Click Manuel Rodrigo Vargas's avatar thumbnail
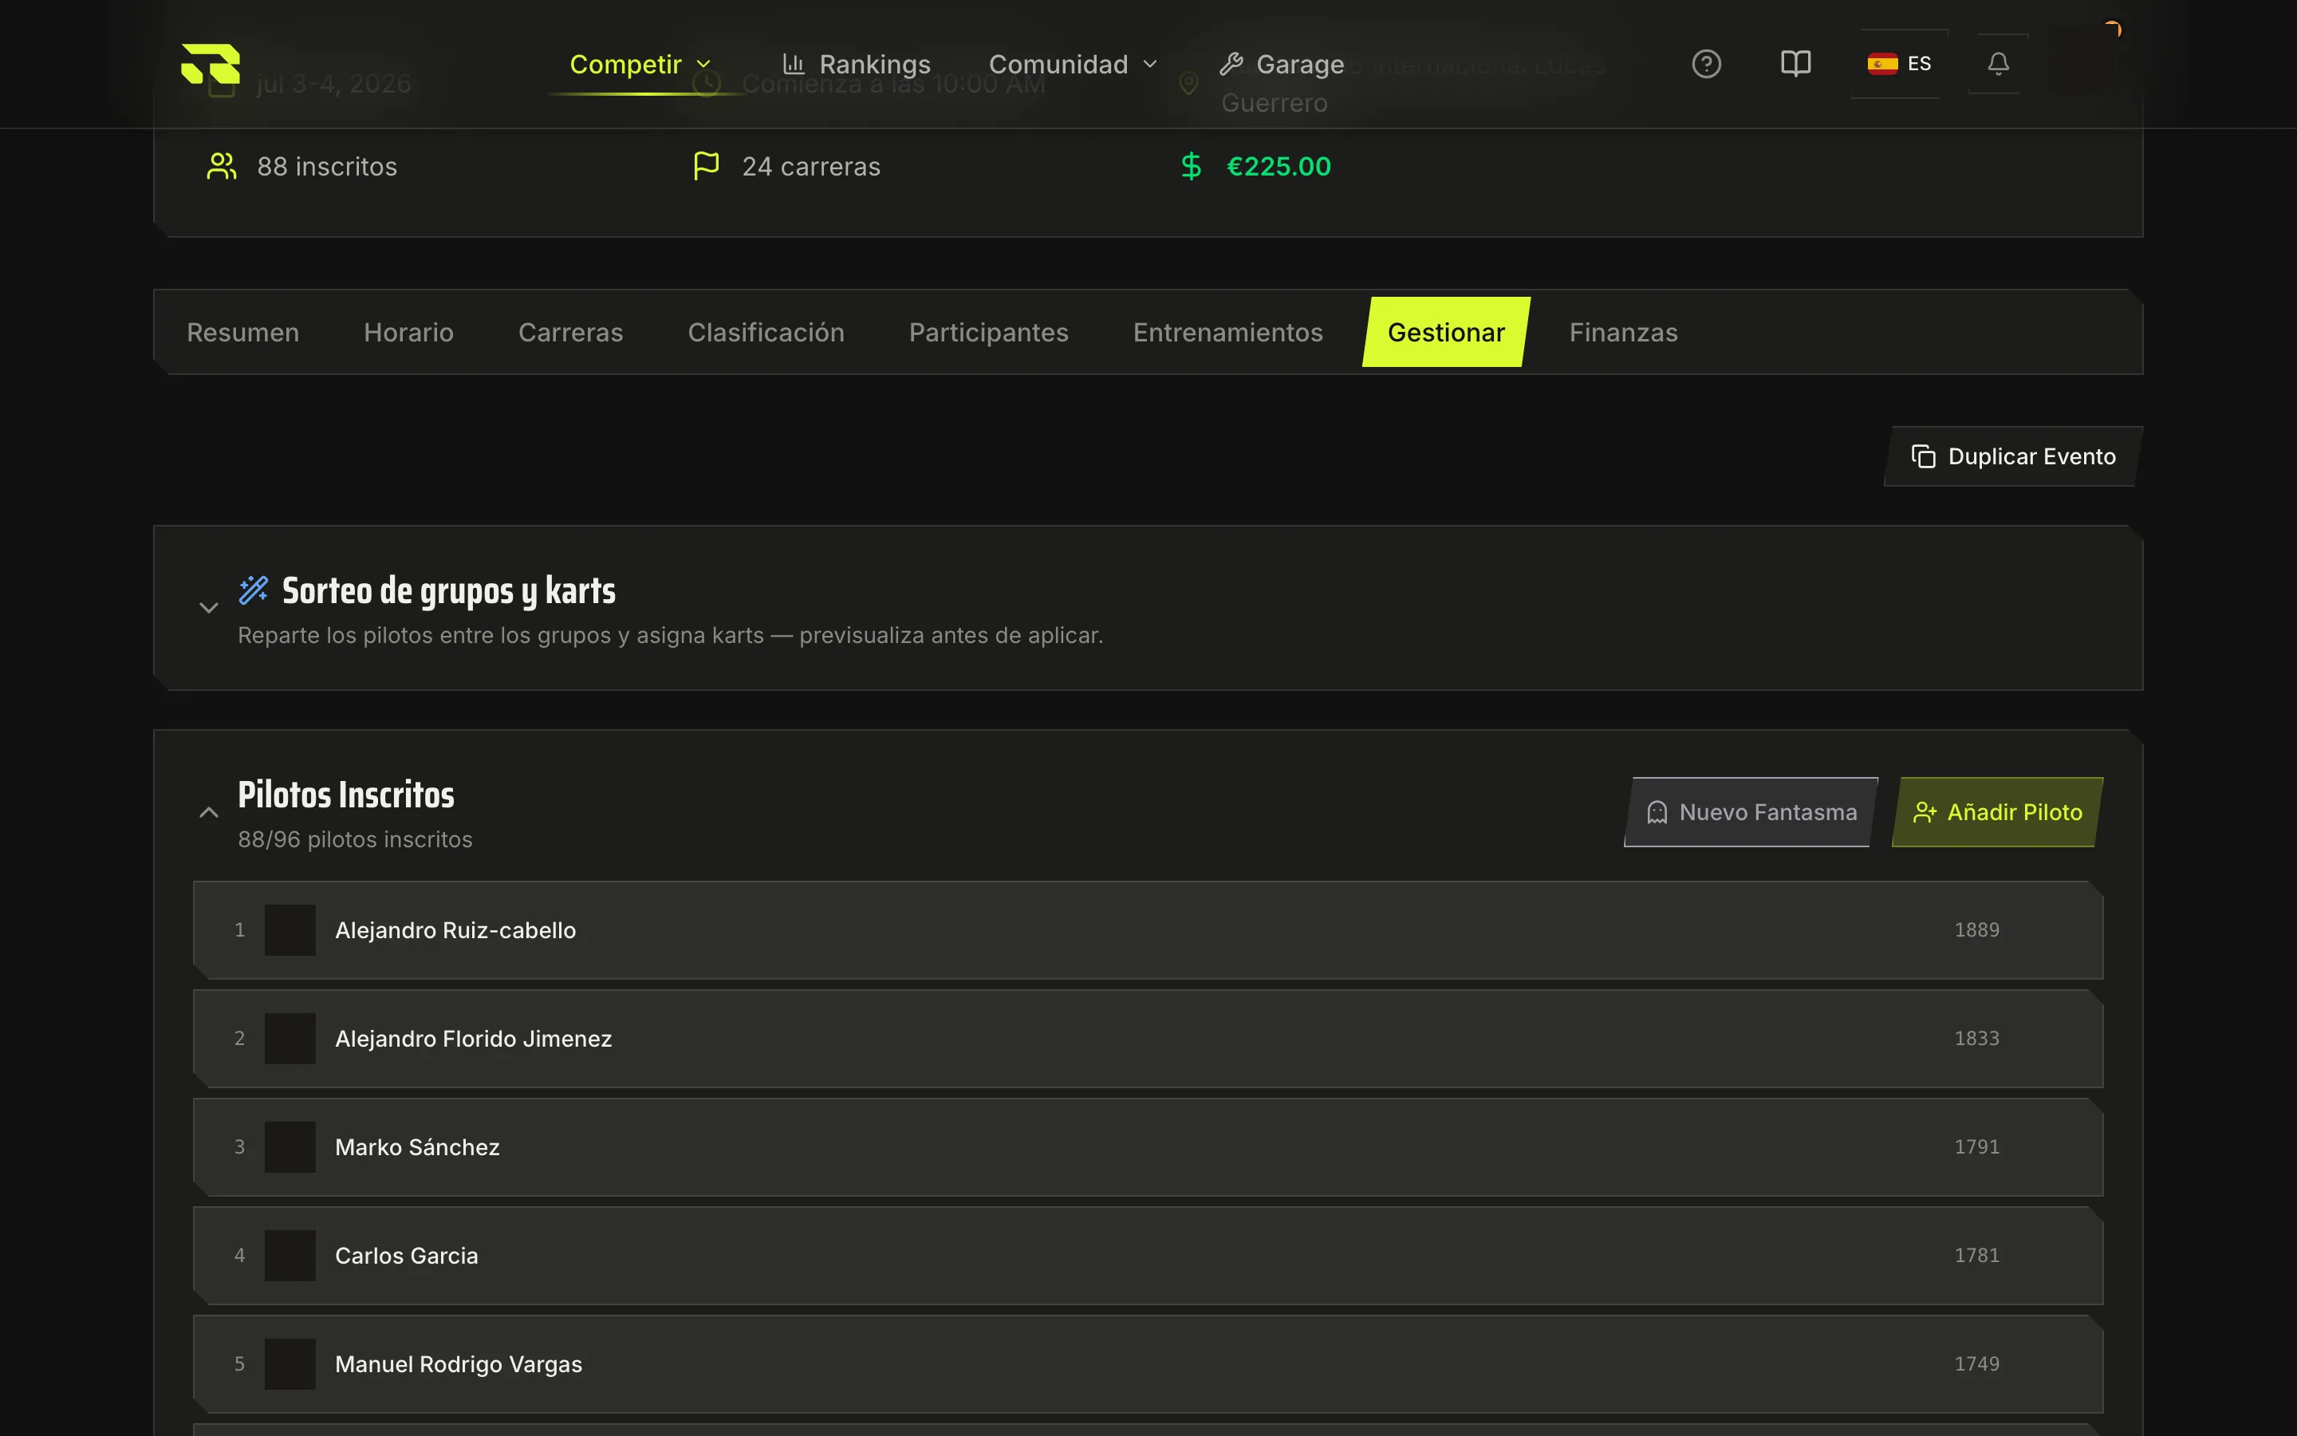This screenshot has height=1436, width=2297. tap(290, 1364)
